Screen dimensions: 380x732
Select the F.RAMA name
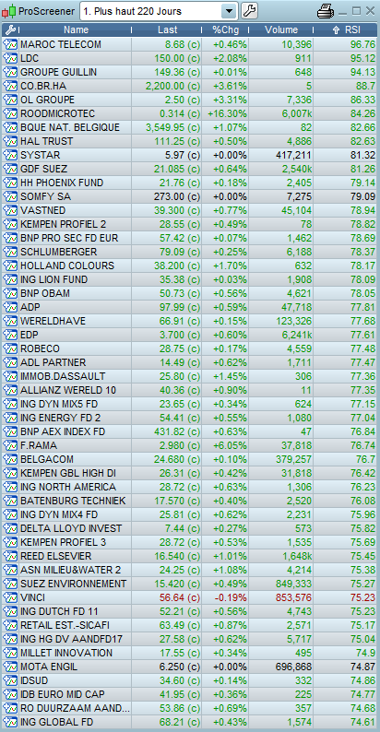tap(39, 445)
